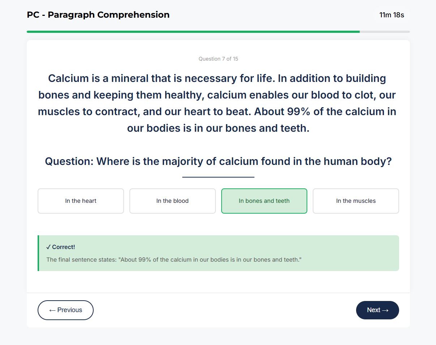Screen dimensions: 436x345
Task: Select the answer 'In the heart'
Action: click(80, 201)
